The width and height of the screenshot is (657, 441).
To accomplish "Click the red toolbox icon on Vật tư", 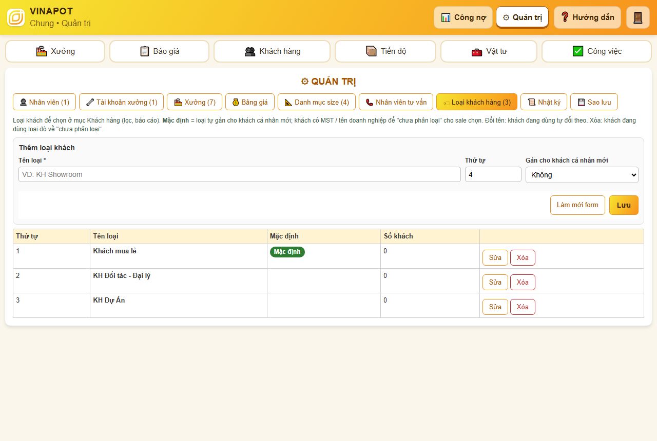I will [x=477, y=52].
